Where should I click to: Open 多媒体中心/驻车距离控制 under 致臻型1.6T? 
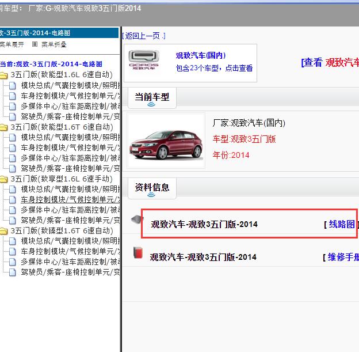click(70, 262)
